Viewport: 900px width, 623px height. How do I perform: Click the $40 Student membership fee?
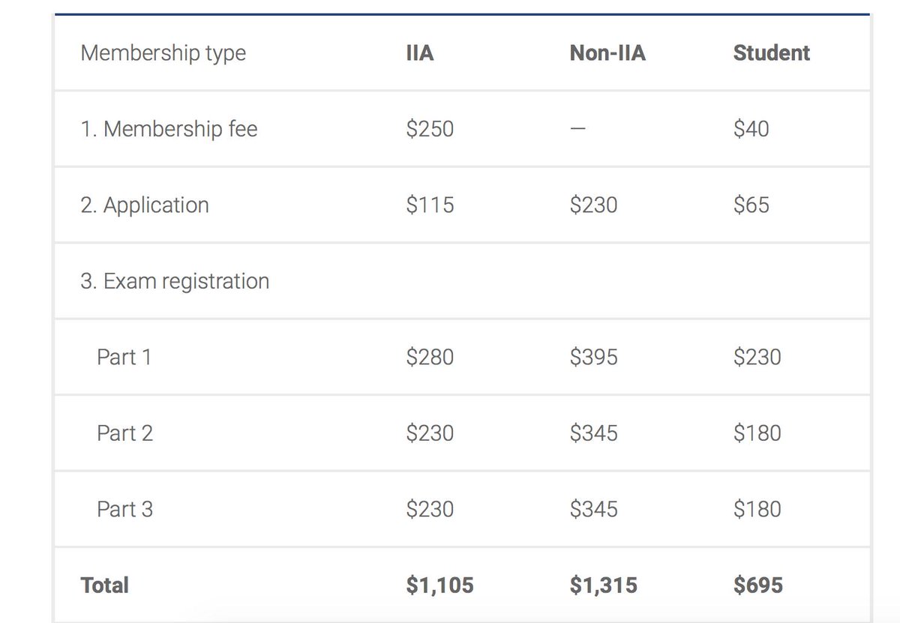click(x=751, y=129)
